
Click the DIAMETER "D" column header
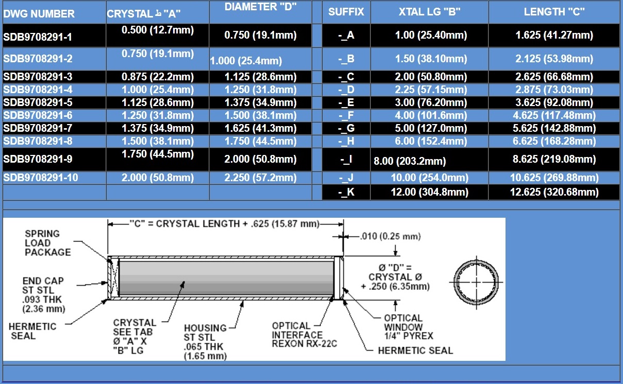[261, 7]
